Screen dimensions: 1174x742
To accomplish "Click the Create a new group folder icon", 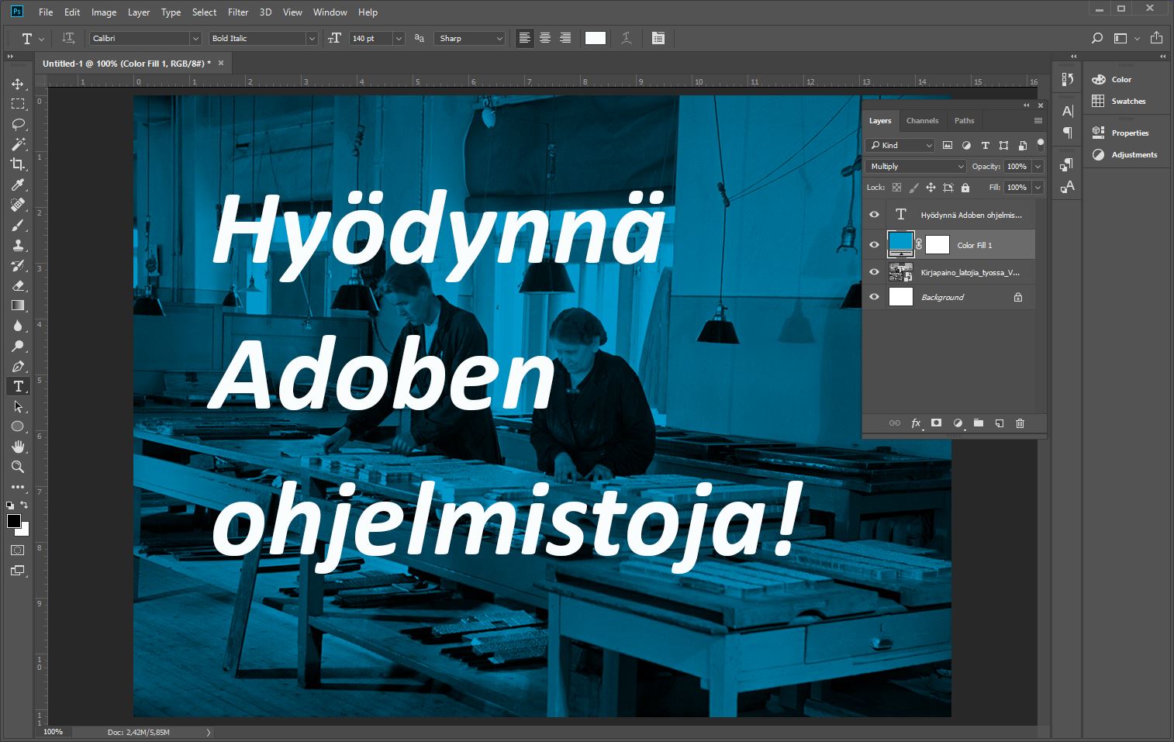I will pos(979,423).
